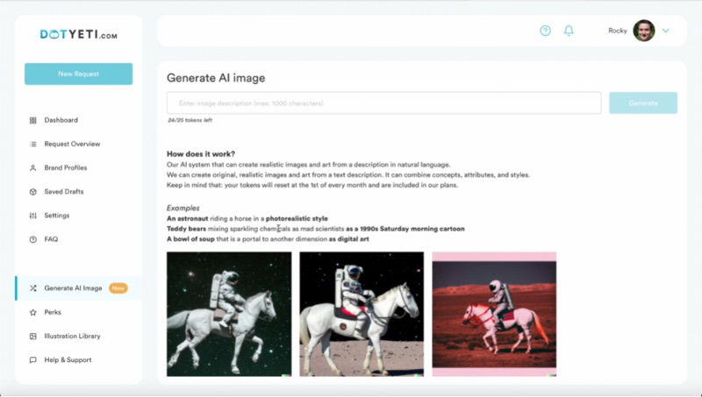Open the notifications bell icon
This screenshot has width=702, height=397.
(569, 31)
